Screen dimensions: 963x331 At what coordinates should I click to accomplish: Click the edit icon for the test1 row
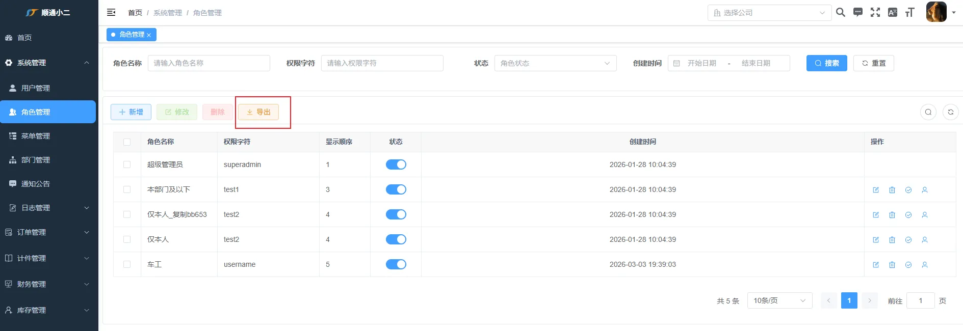point(876,190)
